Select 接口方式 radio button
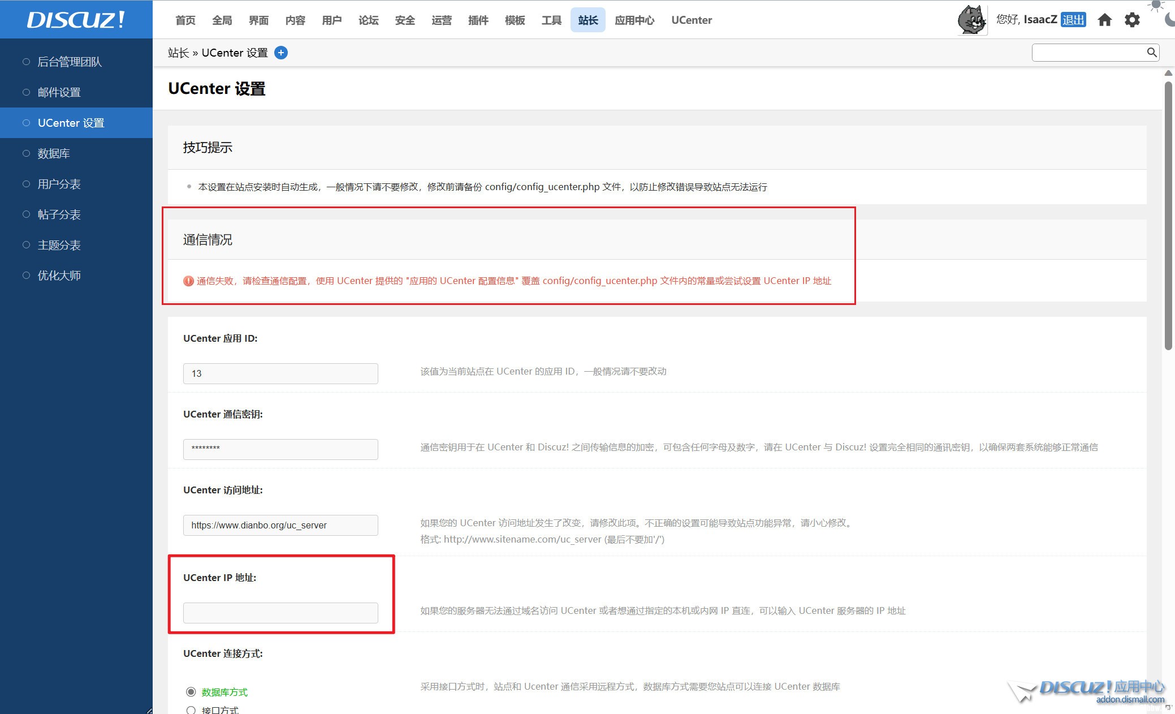This screenshot has width=1175, height=714. point(191,710)
